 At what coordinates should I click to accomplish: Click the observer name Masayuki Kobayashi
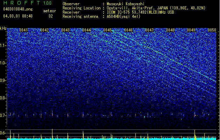click(x=126, y=4)
